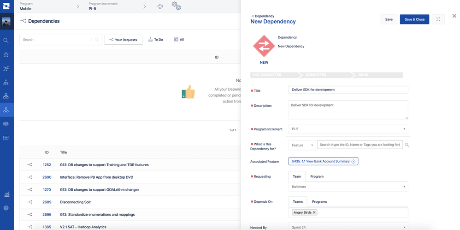This screenshot has width=460, height=230.
Task: Open dependency ID 1252 link
Action: [x=47, y=165]
